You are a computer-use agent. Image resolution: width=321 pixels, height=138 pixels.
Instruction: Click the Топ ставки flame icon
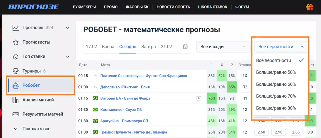coord(15,57)
